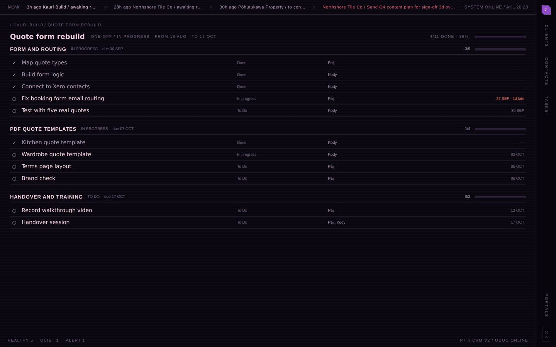Click In progress status of Wardrobe quote template
The image size is (556, 347).
(247, 155)
